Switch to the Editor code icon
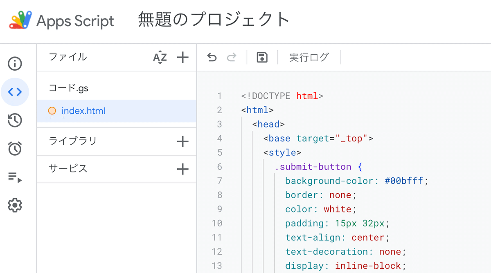Viewport: 491px width, 273px height. 15,92
